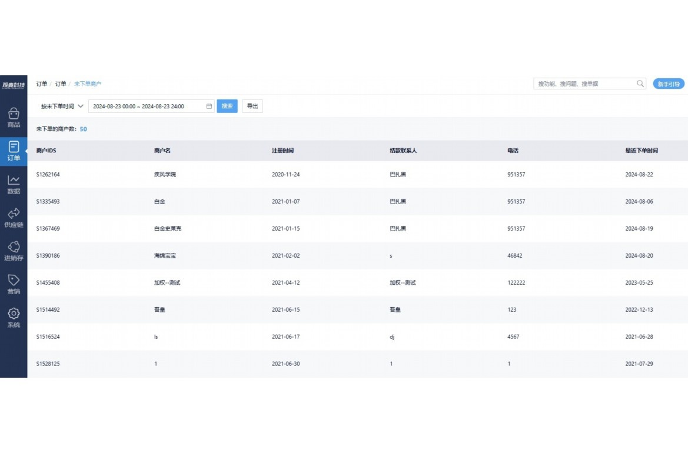Open the 新手引导 guide
The image size is (688, 453).
[x=668, y=84]
